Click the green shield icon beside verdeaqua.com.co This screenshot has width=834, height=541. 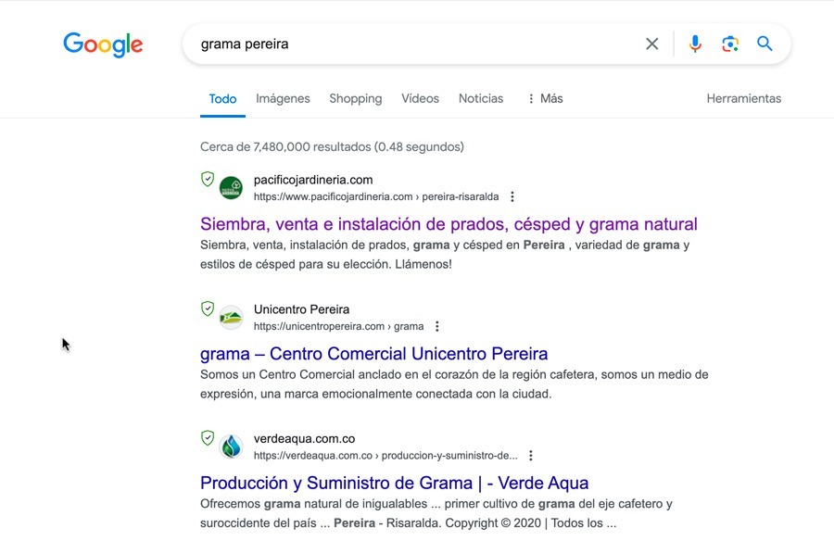pyautogui.click(x=208, y=438)
